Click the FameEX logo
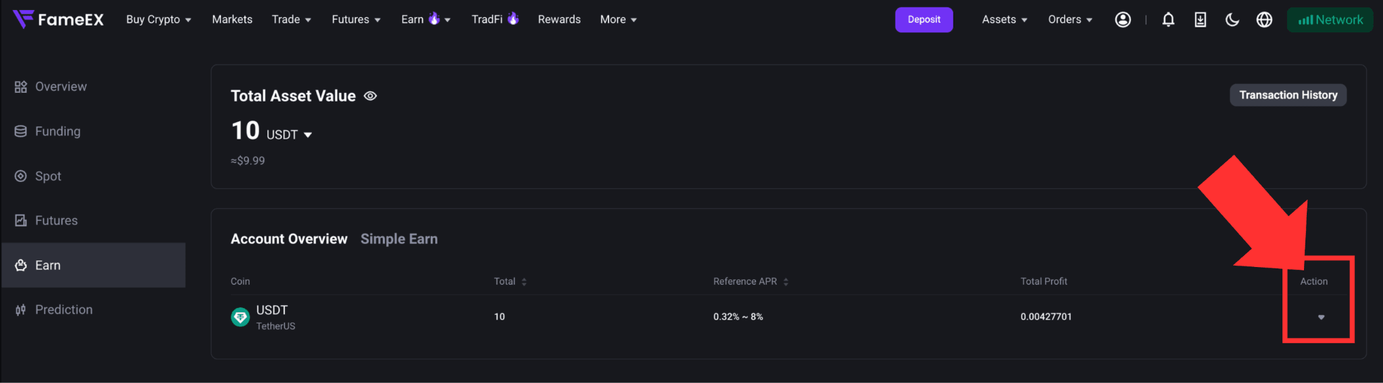1383x383 pixels. click(58, 20)
